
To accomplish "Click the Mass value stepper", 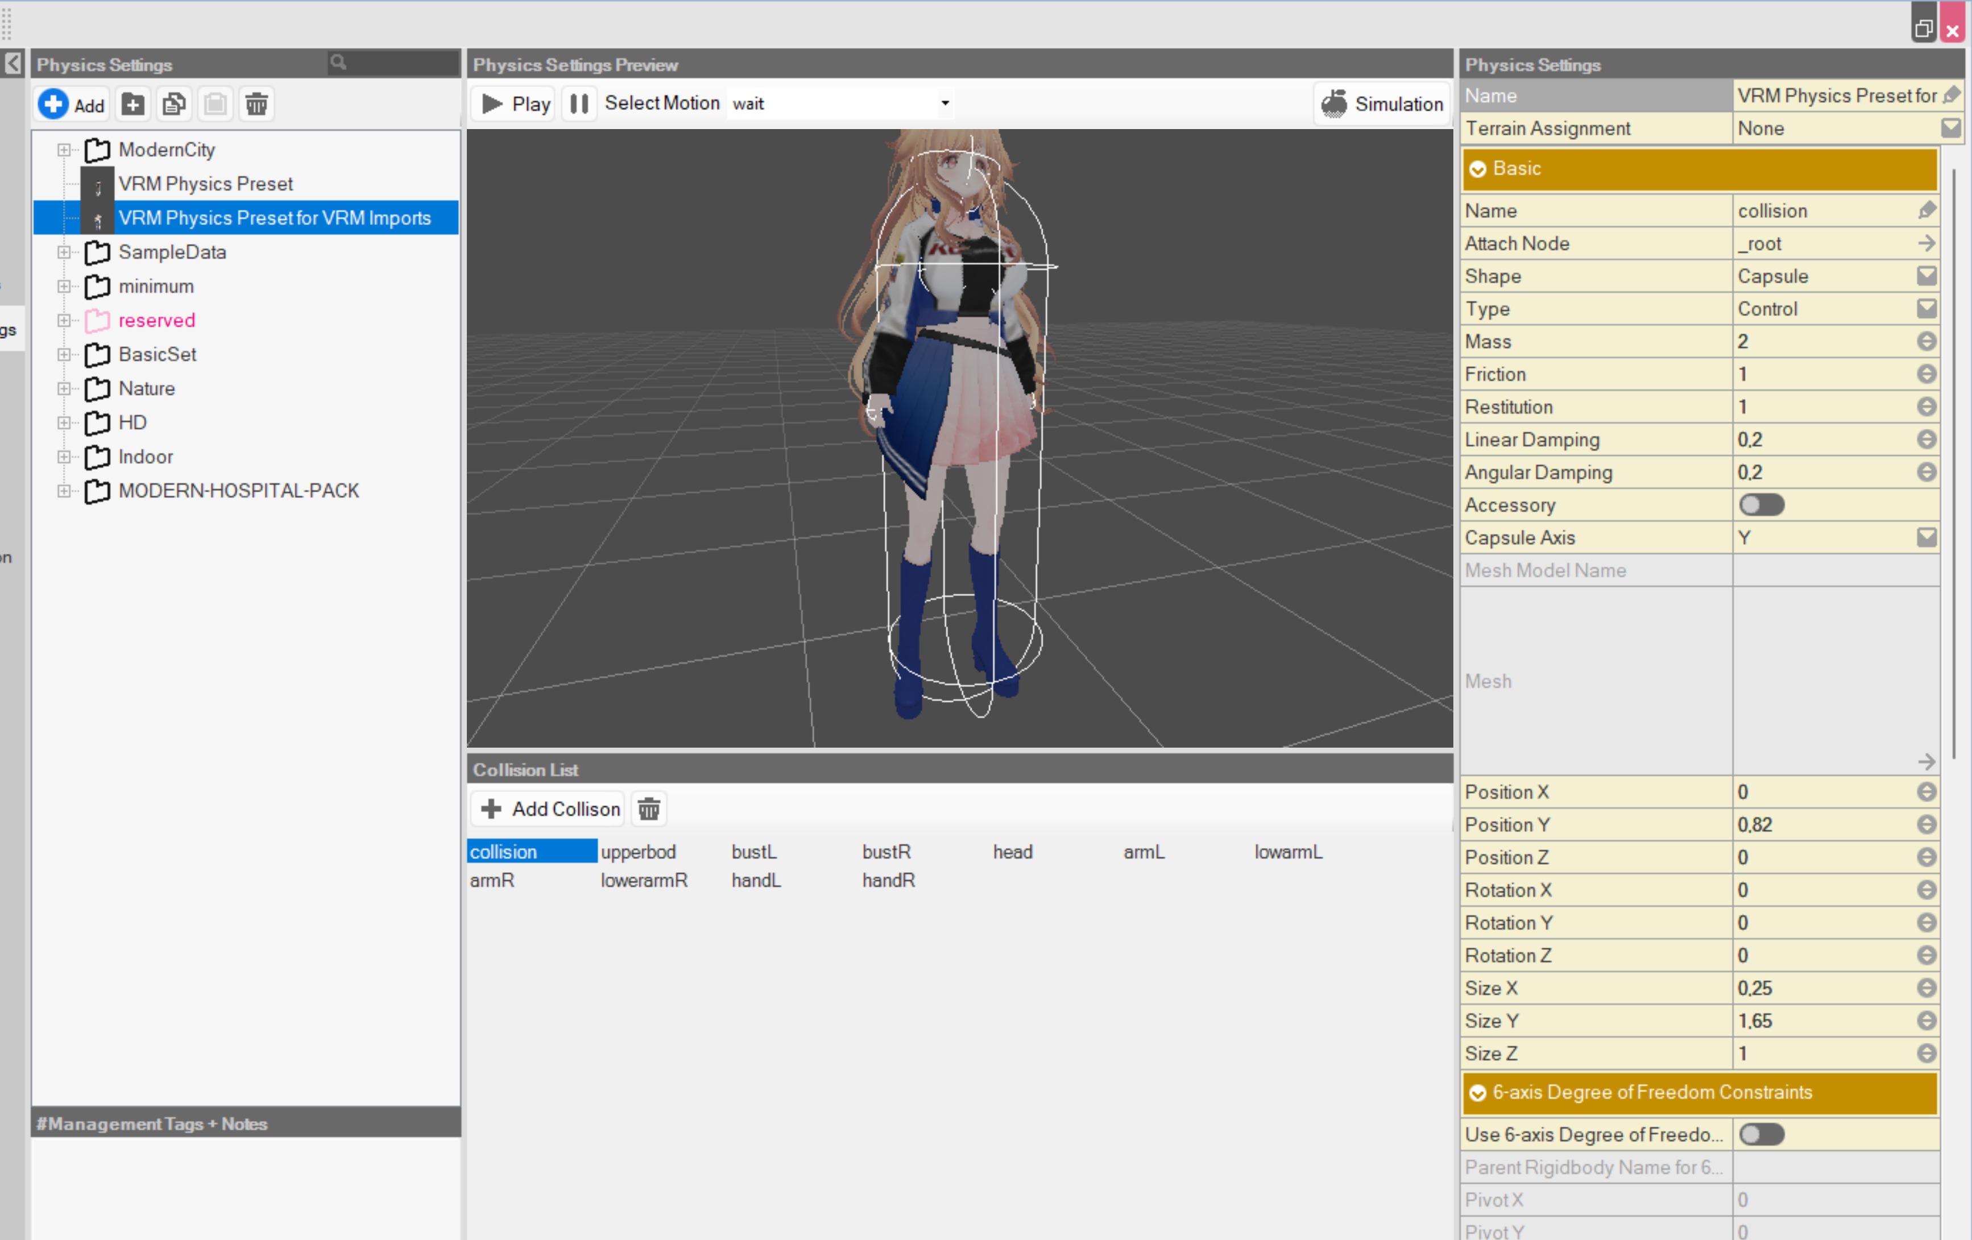I will [1926, 342].
